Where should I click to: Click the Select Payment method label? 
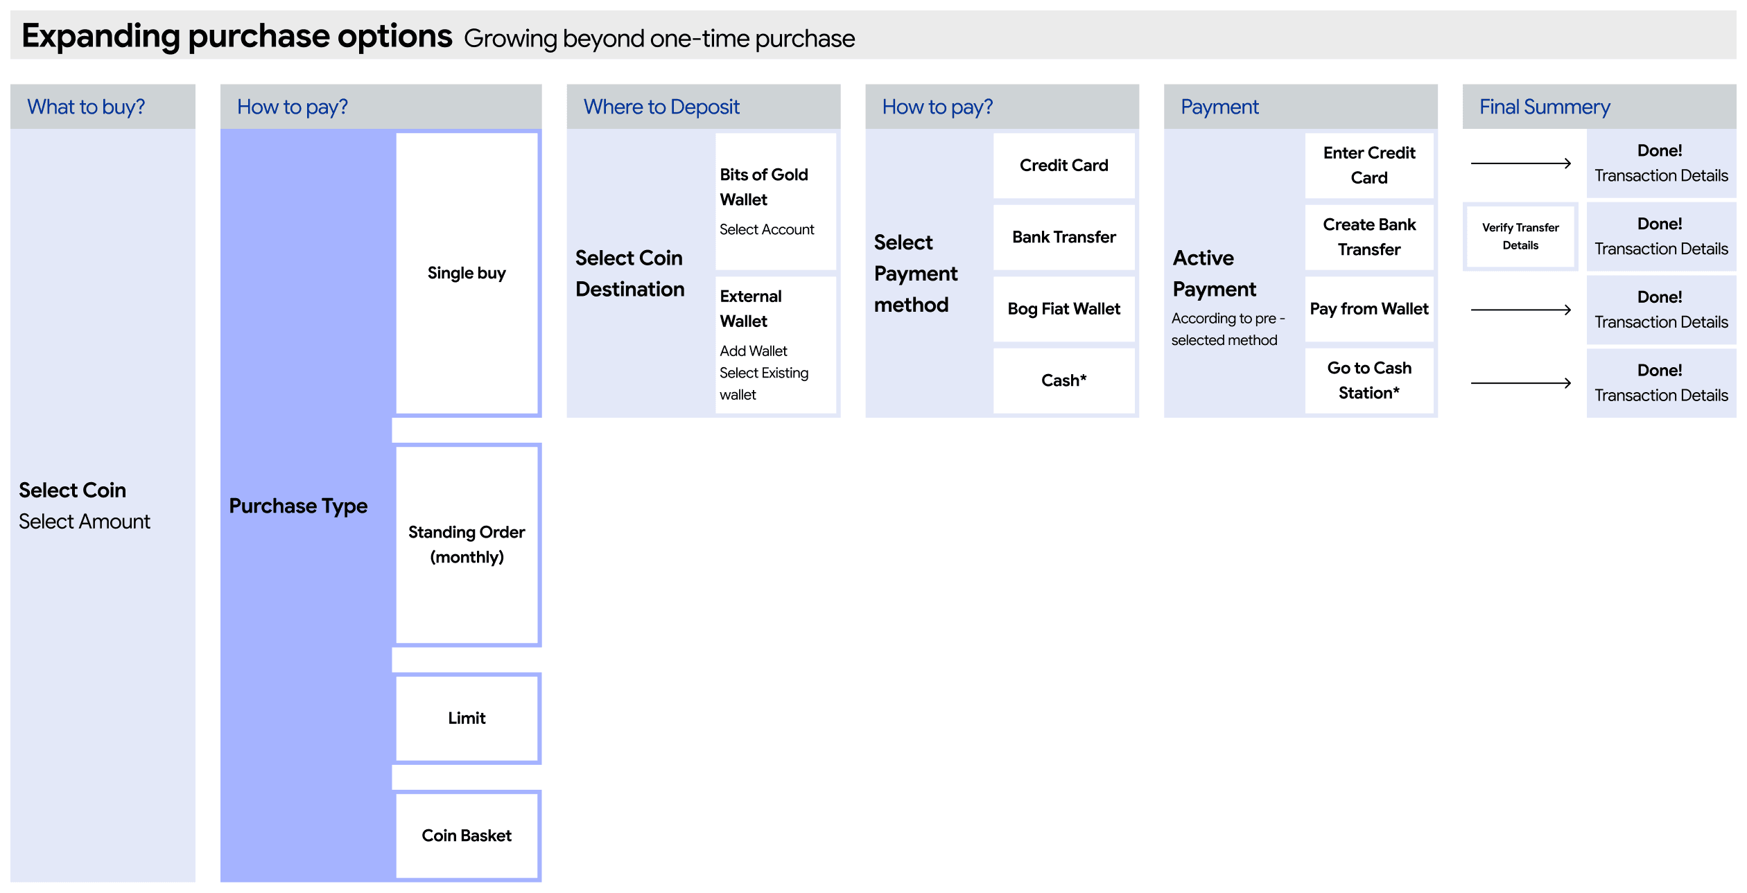click(915, 274)
